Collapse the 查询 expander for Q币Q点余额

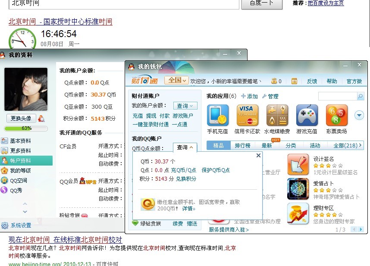185,147
